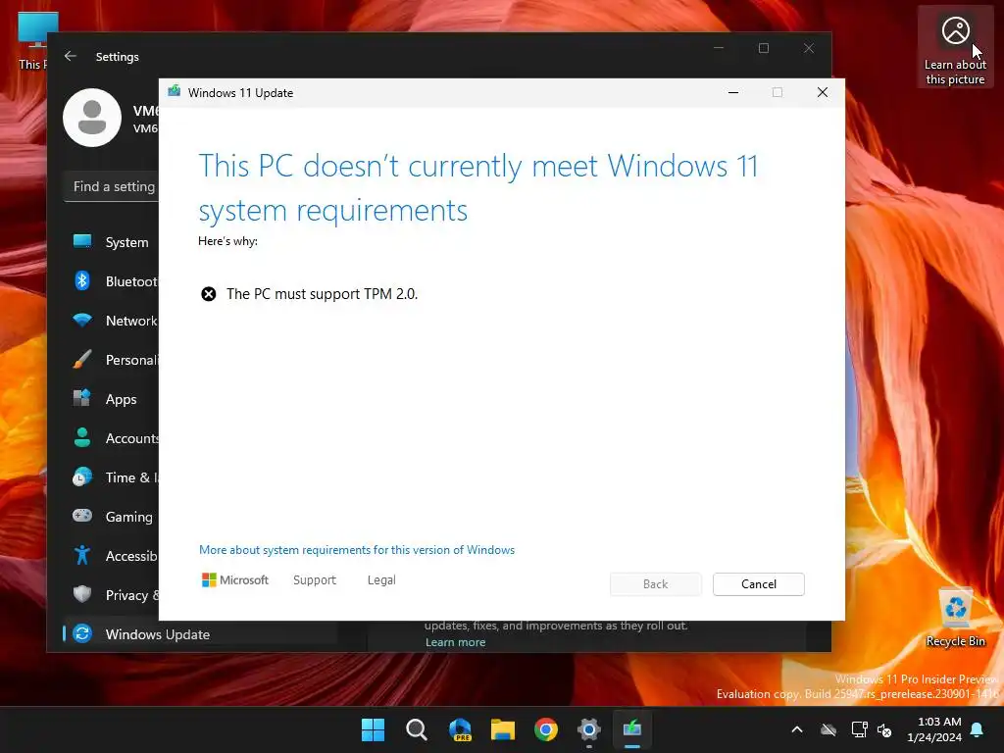
Task: Open Accounts in the Settings sidebar
Action: [112, 438]
